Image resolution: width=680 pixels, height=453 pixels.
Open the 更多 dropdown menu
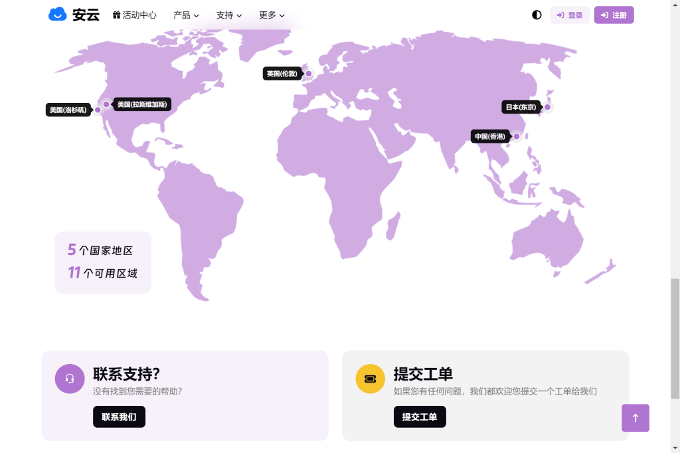tap(271, 15)
